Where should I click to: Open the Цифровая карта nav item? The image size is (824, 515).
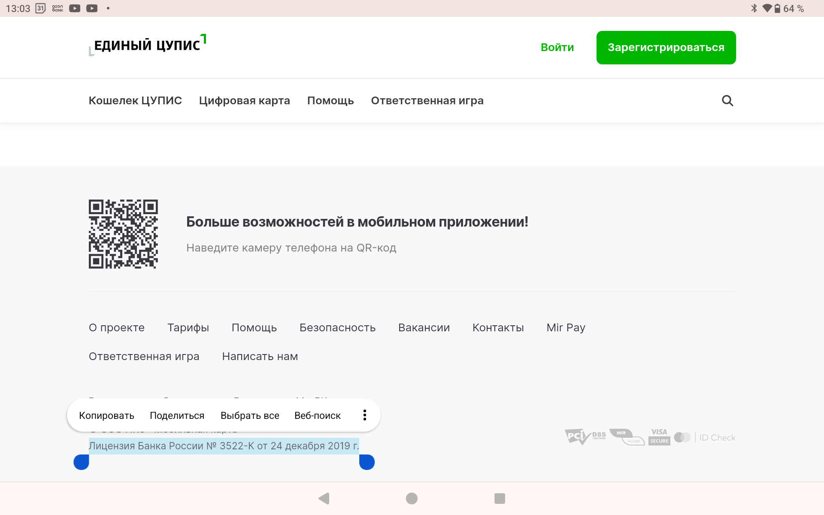coord(244,100)
